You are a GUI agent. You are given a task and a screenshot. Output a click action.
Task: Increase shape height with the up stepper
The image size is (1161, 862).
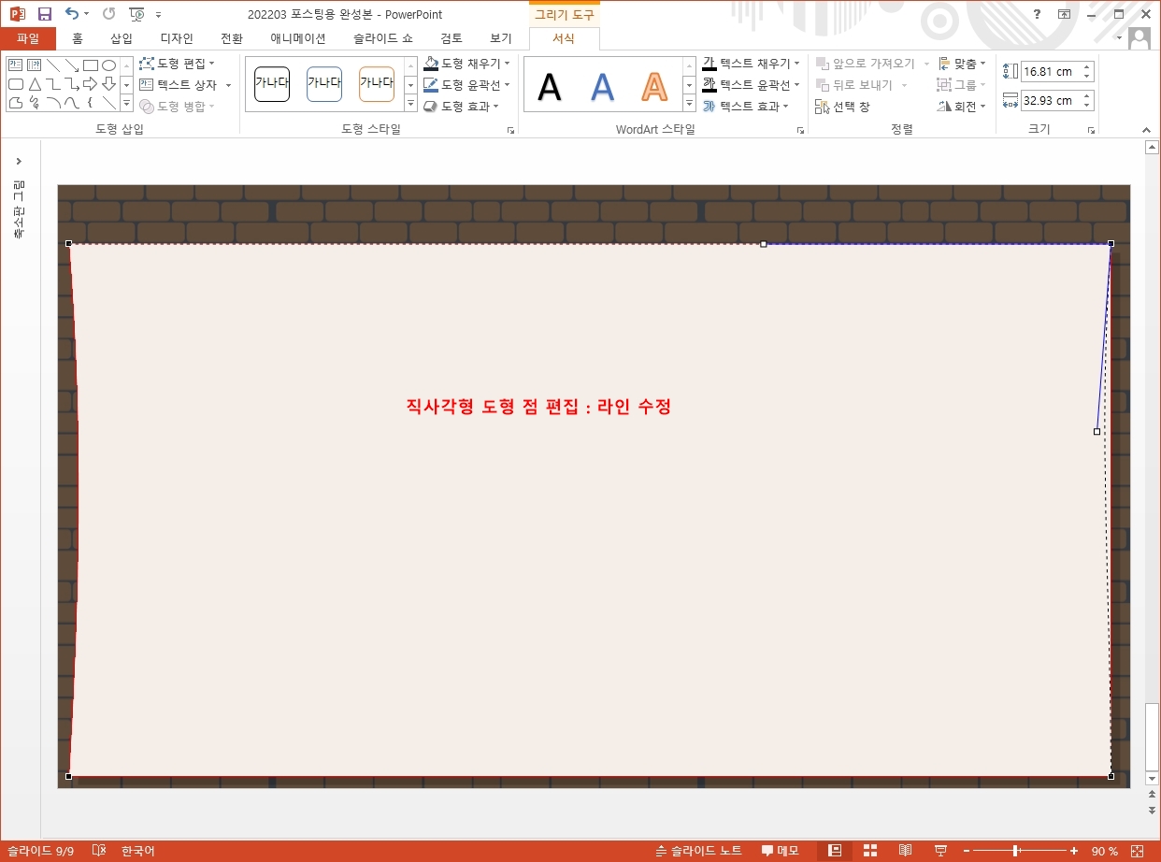(x=1086, y=66)
